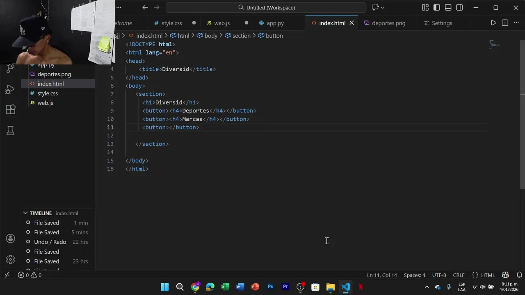The height and width of the screenshot is (295, 525).
Task: Open the volume control in system tray
Action: 482,287
